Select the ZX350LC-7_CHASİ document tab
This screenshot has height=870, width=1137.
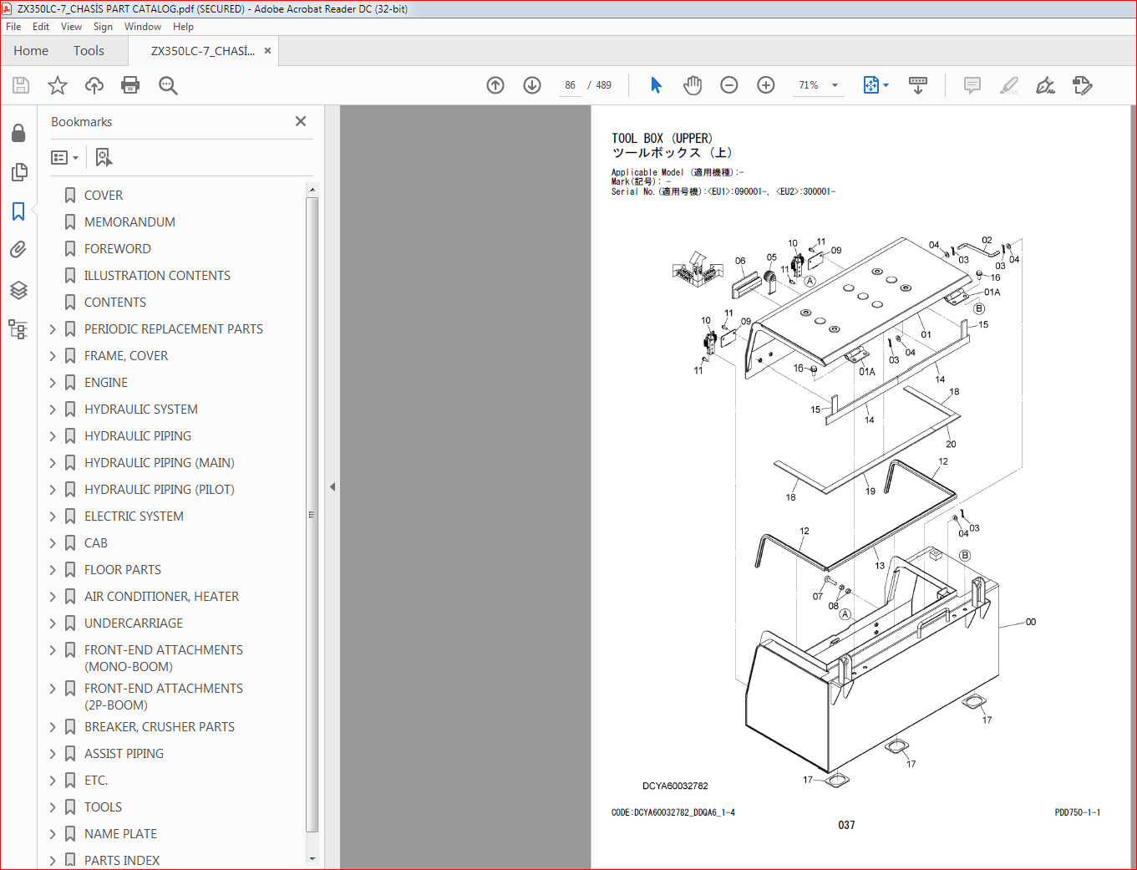pyautogui.click(x=203, y=51)
